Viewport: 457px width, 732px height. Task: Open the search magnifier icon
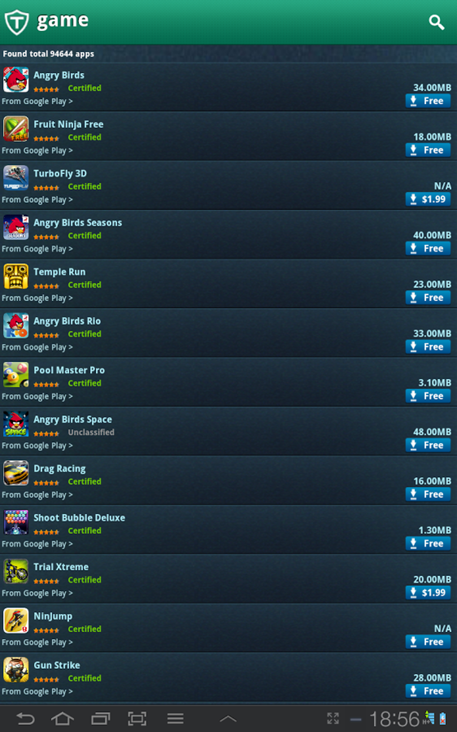(436, 22)
